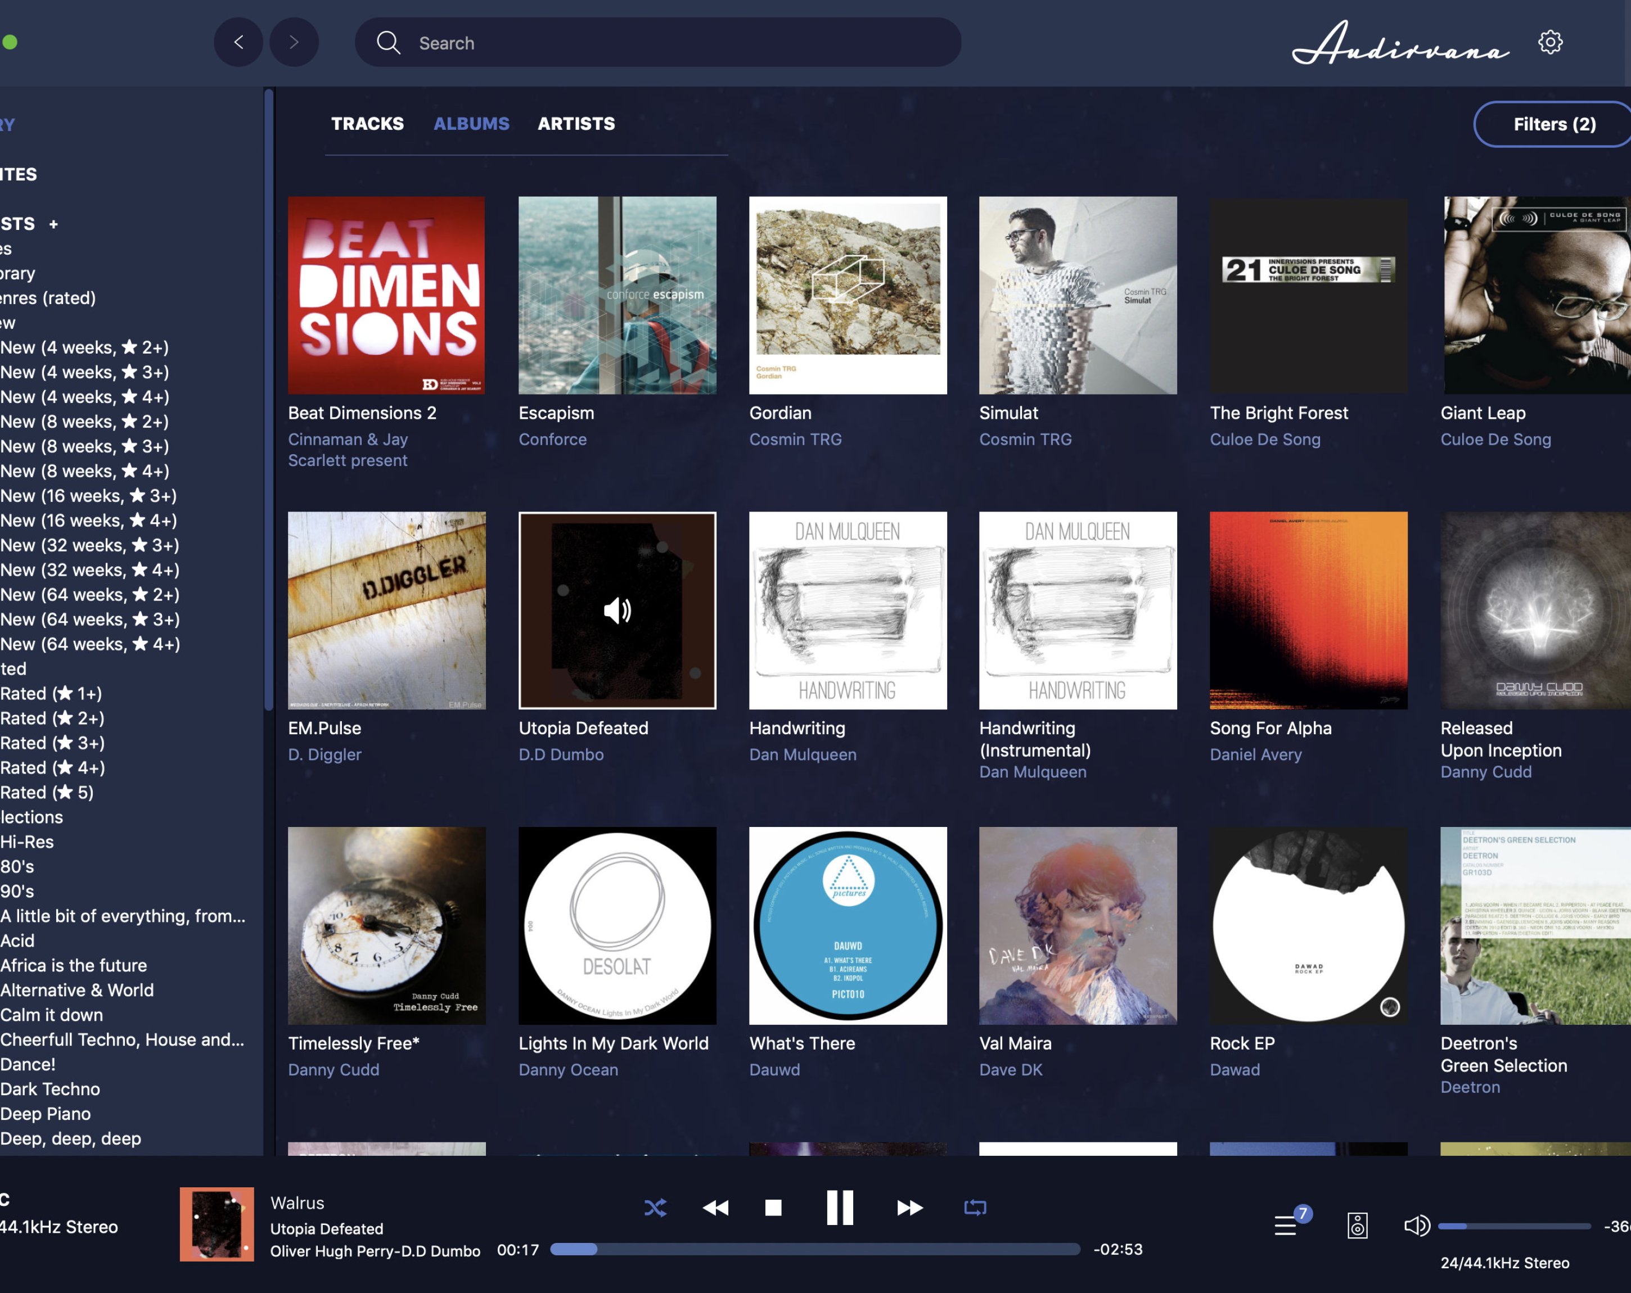Stop the currently playing track
The width and height of the screenshot is (1631, 1293).
click(774, 1208)
